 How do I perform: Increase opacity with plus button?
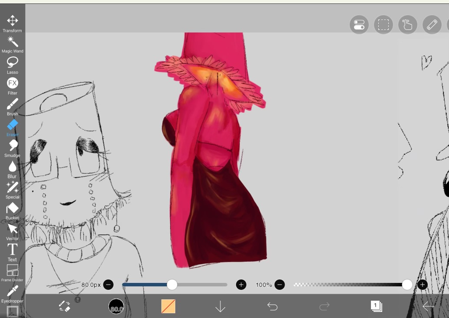tap(423, 285)
